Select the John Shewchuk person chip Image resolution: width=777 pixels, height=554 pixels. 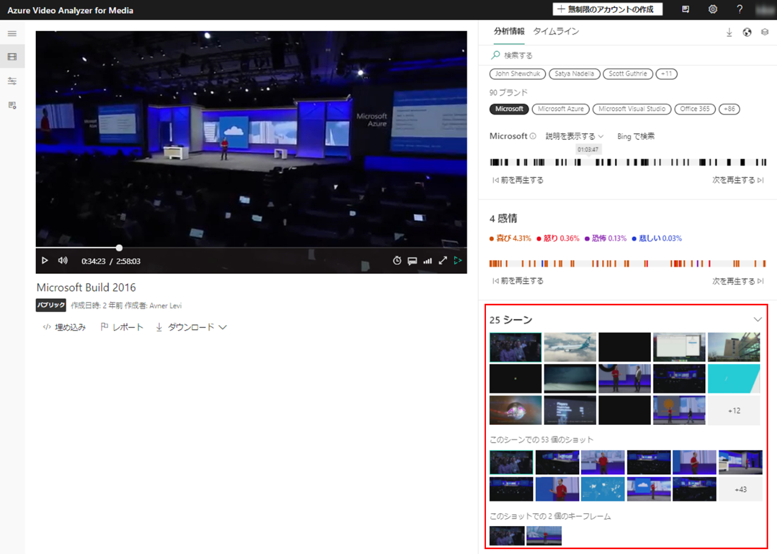518,74
